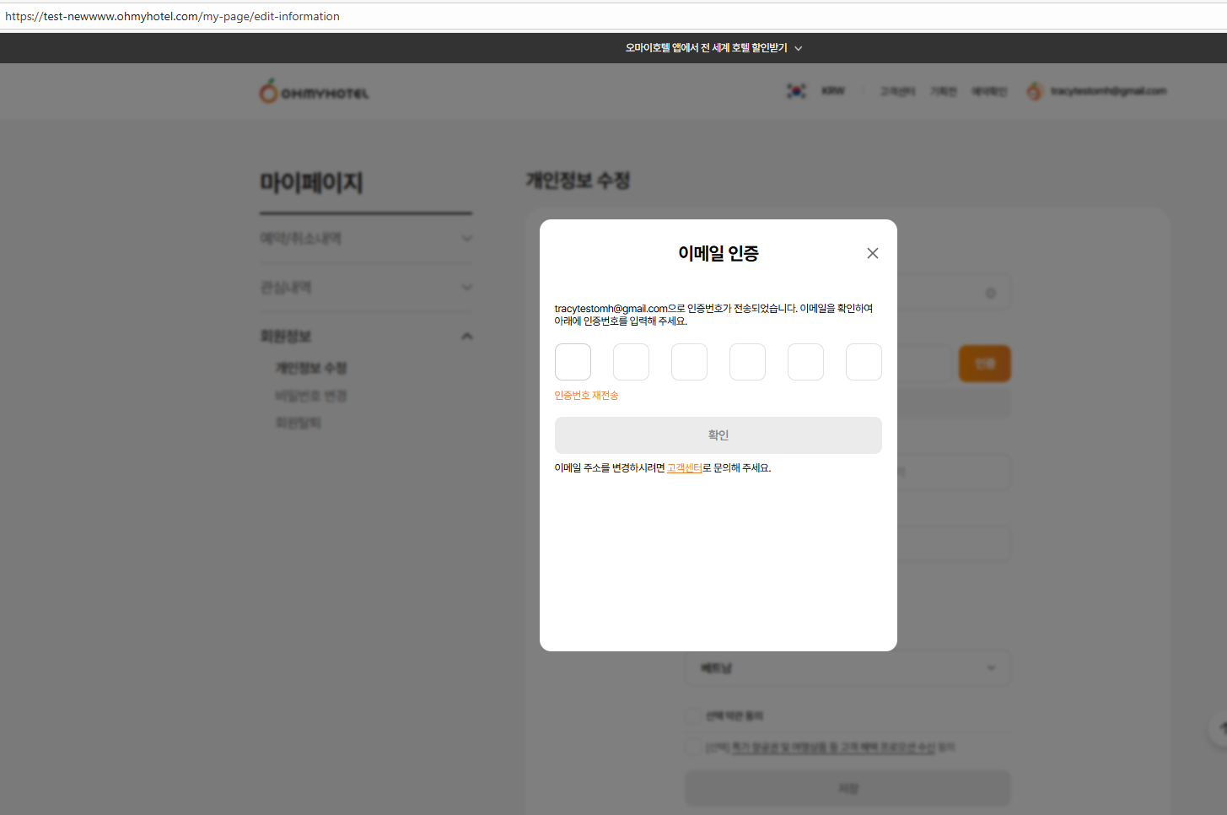The height and width of the screenshot is (815, 1227).
Task: Expand the 예약/취소내역 sidebar section chevron
Action: click(467, 239)
